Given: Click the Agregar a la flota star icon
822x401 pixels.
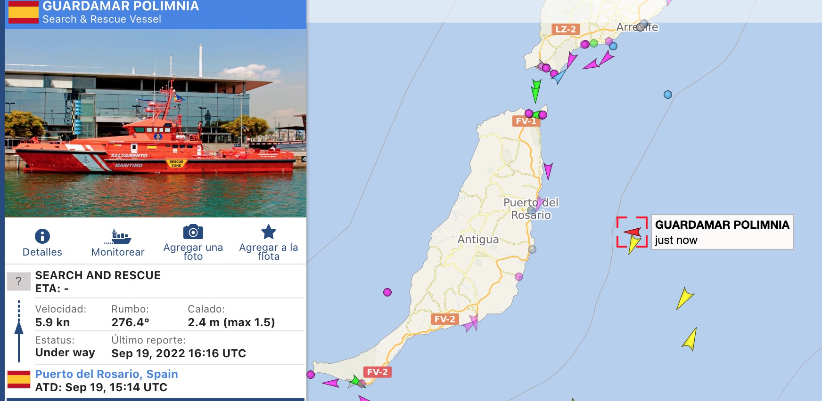Looking at the screenshot, I should point(269,232).
